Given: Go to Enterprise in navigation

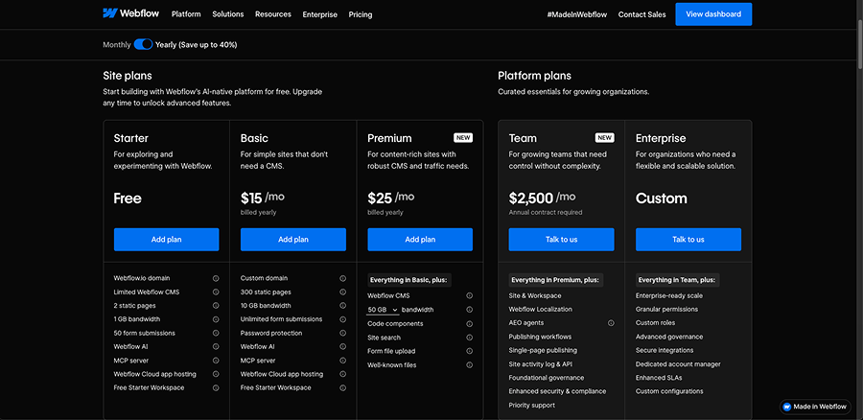Looking at the screenshot, I should coord(319,14).
